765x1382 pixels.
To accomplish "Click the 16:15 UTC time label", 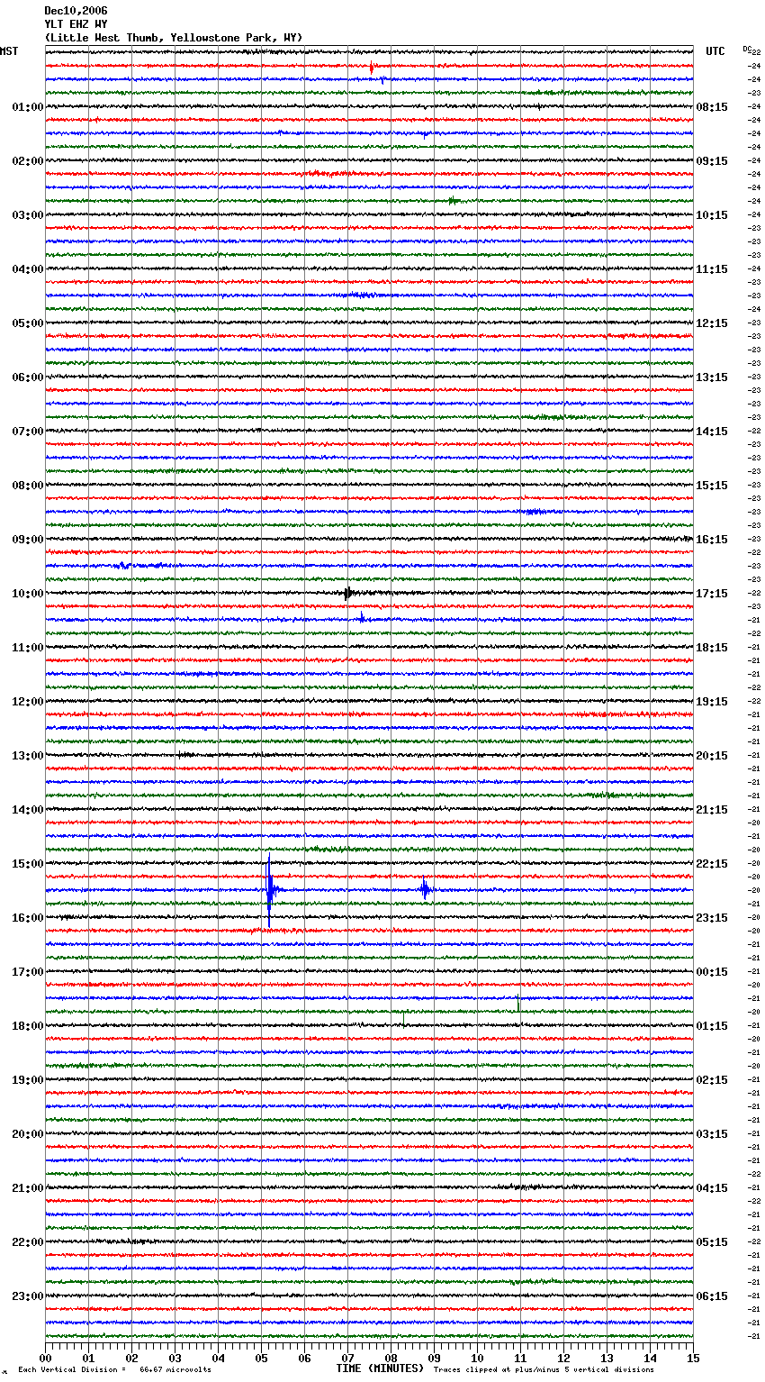I will point(712,540).
